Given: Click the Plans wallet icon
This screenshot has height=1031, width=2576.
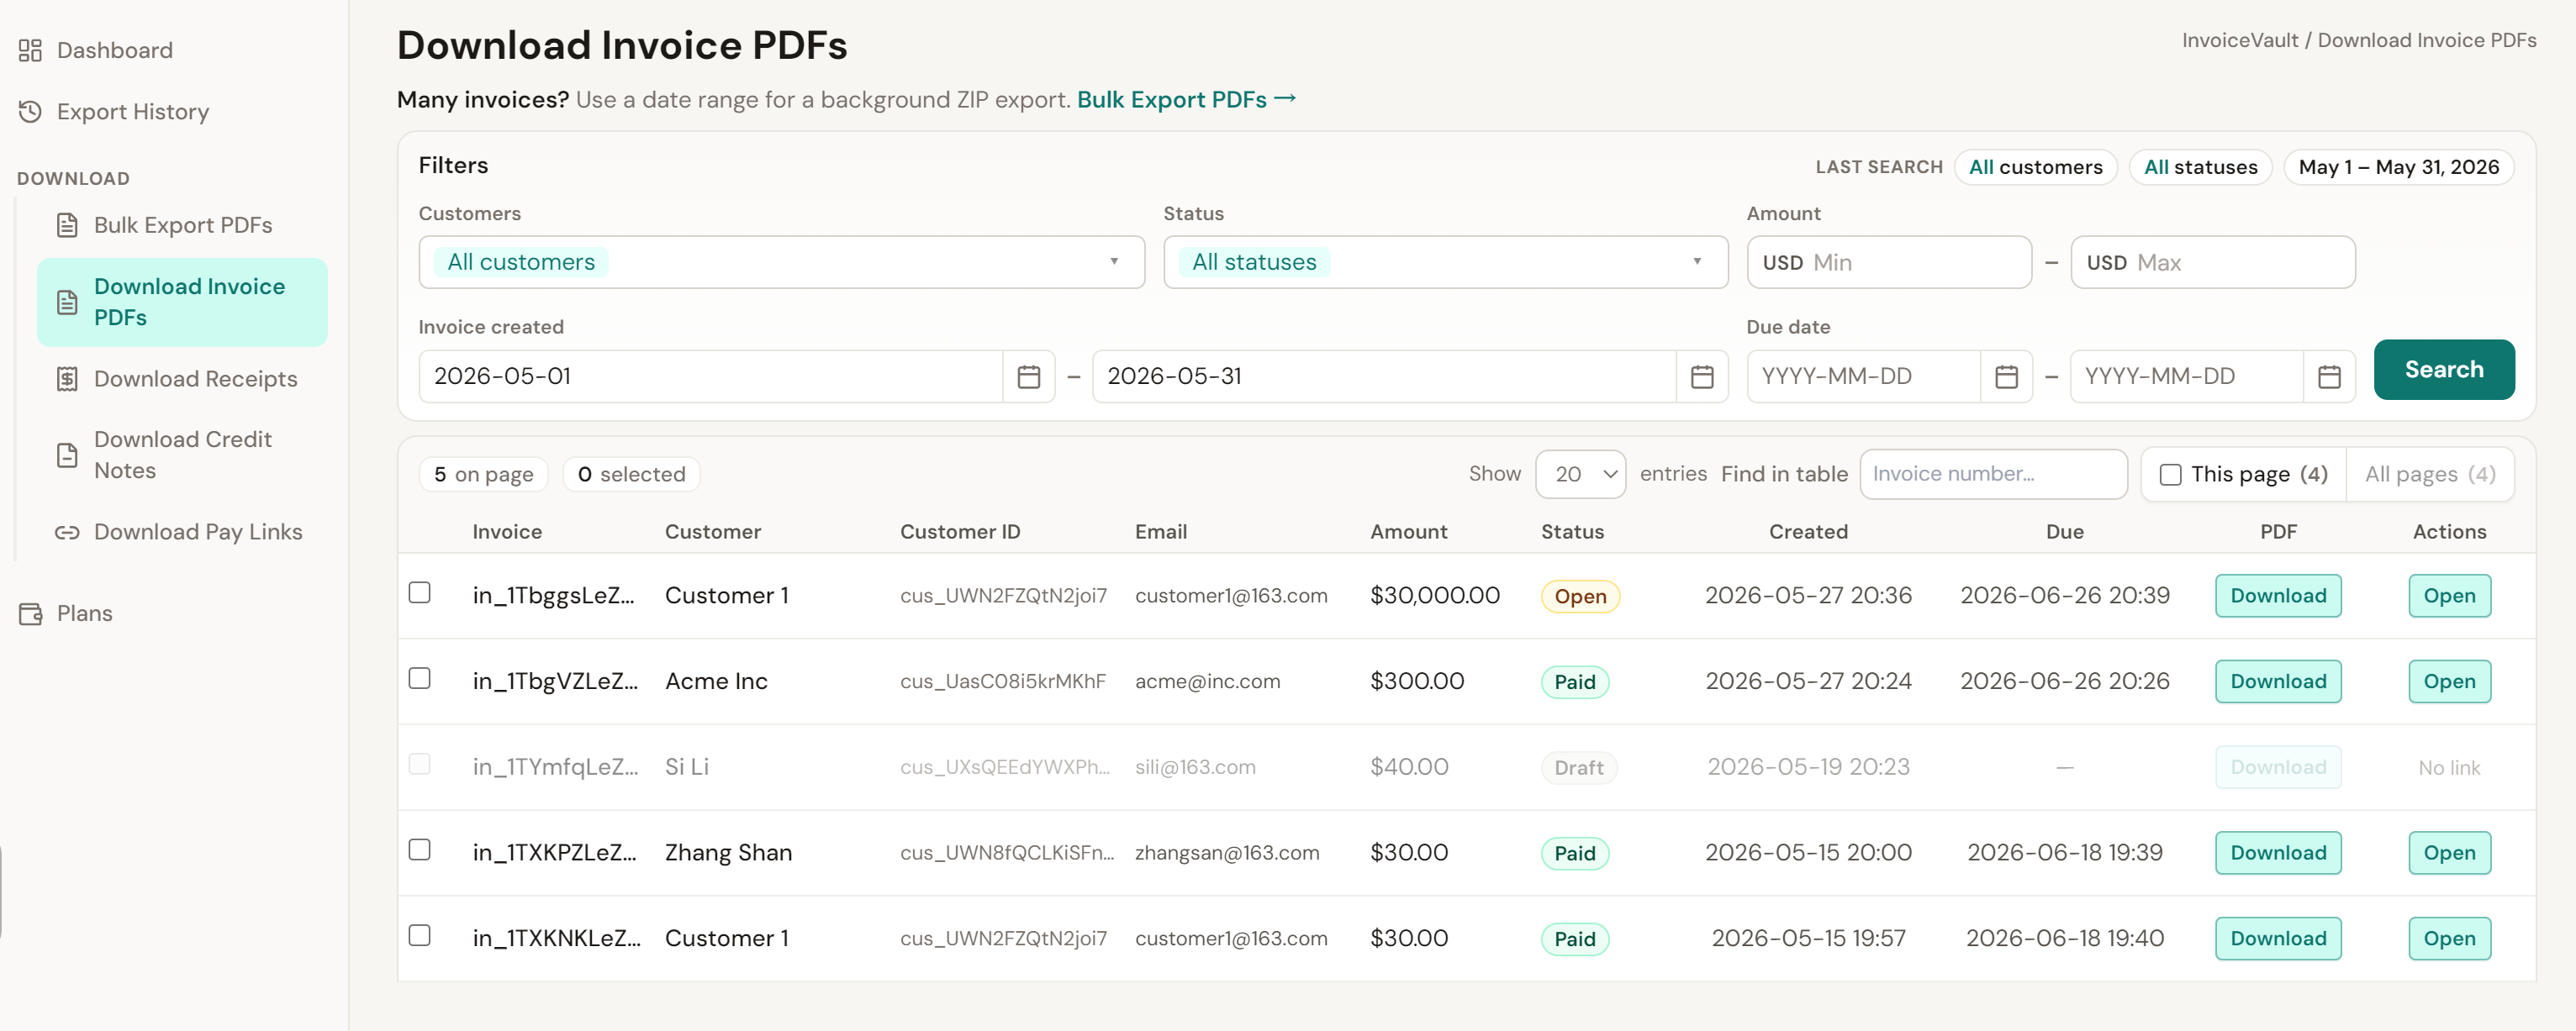Looking at the screenshot, I should tap(30, 613).
